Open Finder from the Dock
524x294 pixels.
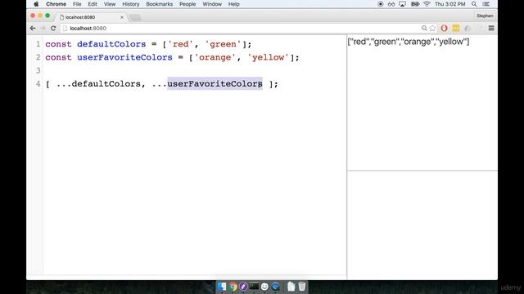click(222, 287)
